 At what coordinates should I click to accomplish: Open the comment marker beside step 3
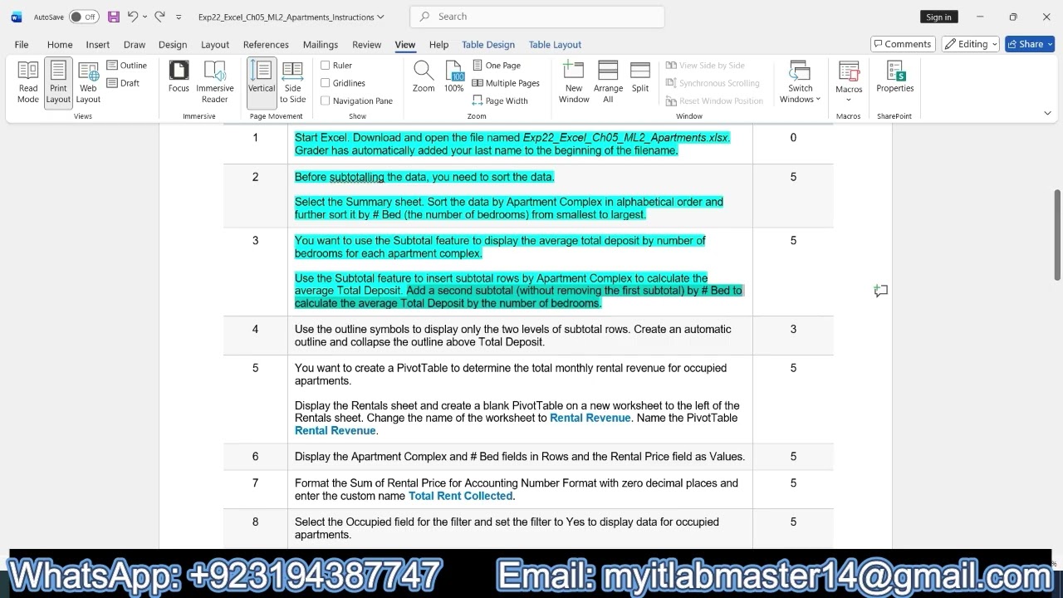[x=881, y=291]
